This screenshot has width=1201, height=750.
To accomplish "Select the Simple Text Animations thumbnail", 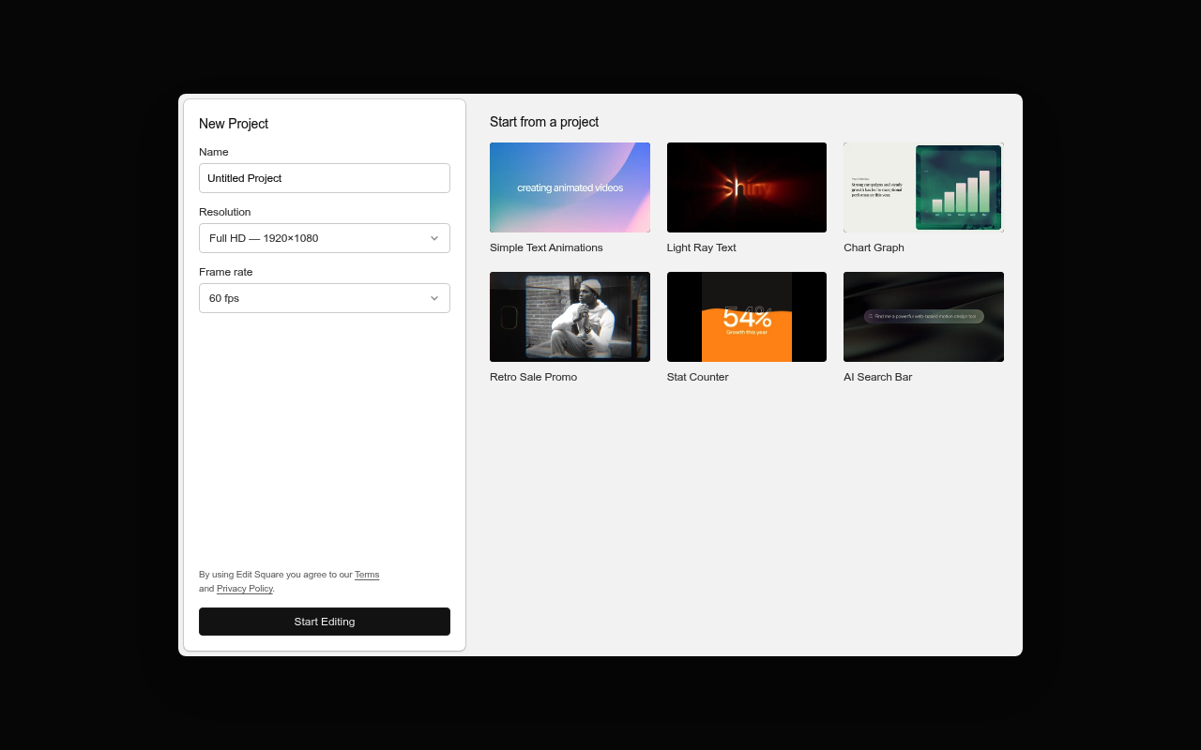I will (570, 187).
